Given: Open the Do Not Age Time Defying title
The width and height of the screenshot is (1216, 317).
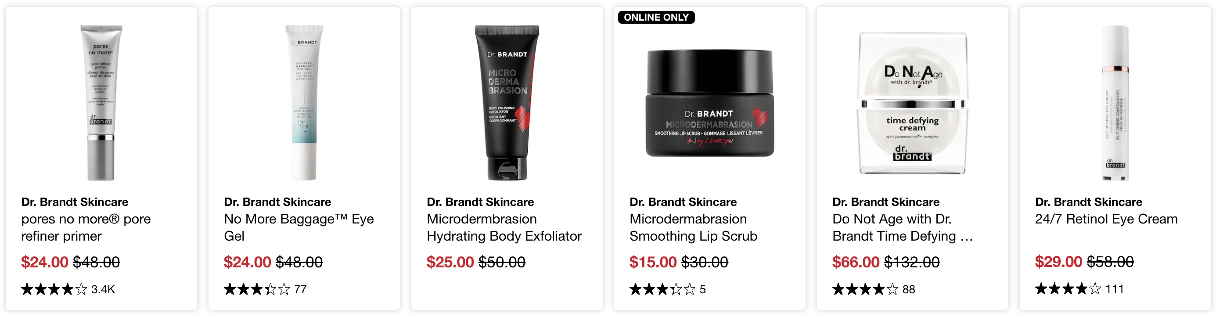Looking at the screenshot, I should pyautogui.click(x=903, y=227).
